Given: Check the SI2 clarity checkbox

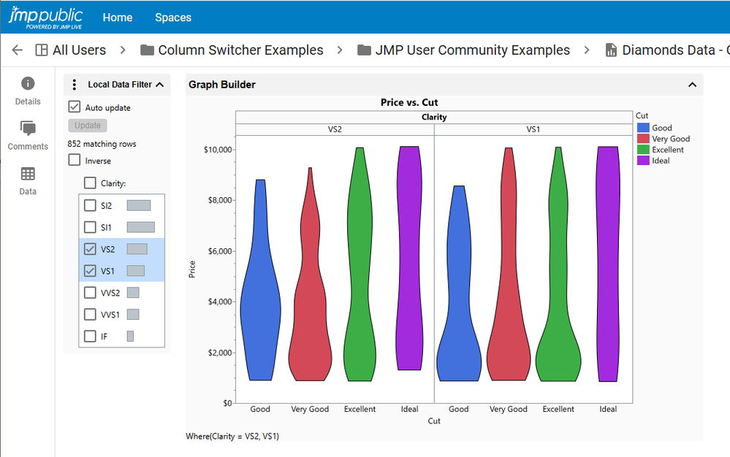Looking at the screenshot, I should coord(90,205).
